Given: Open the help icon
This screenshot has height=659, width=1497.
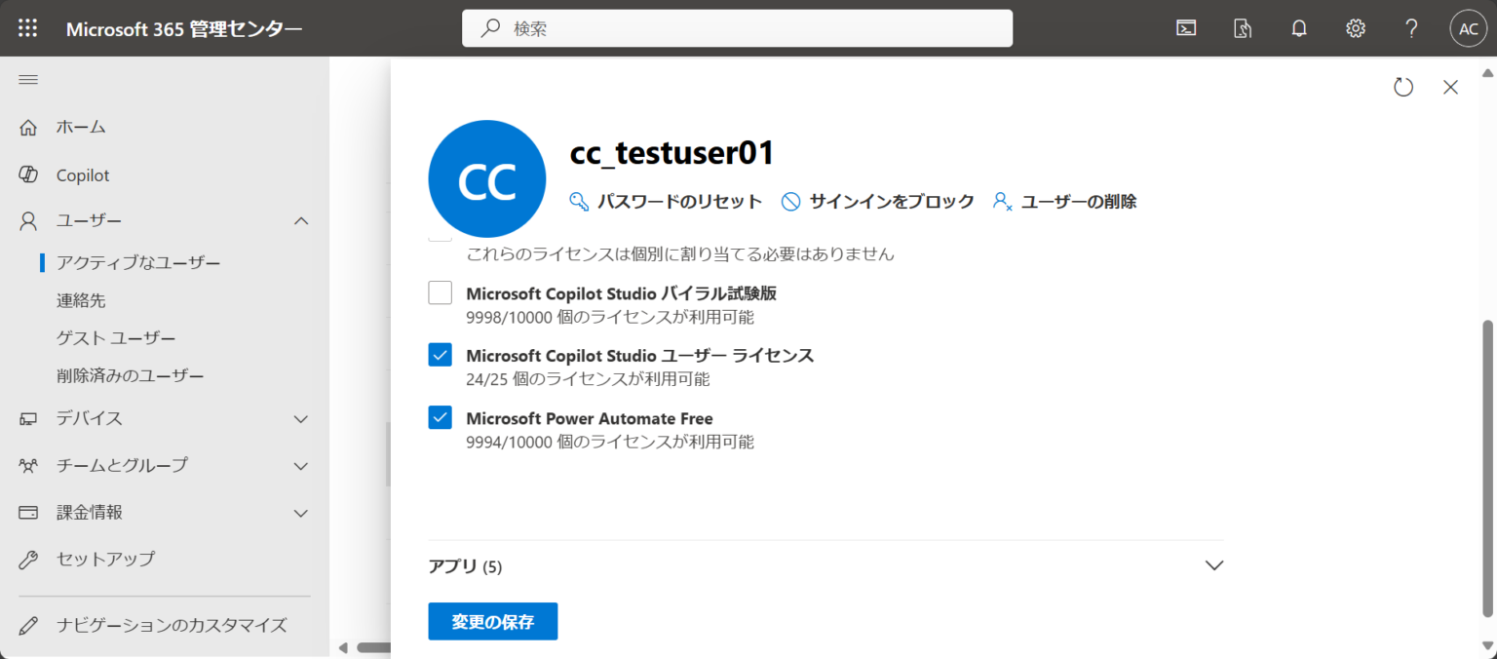Looking at the screenshot, I should [x=1410, y=27].
